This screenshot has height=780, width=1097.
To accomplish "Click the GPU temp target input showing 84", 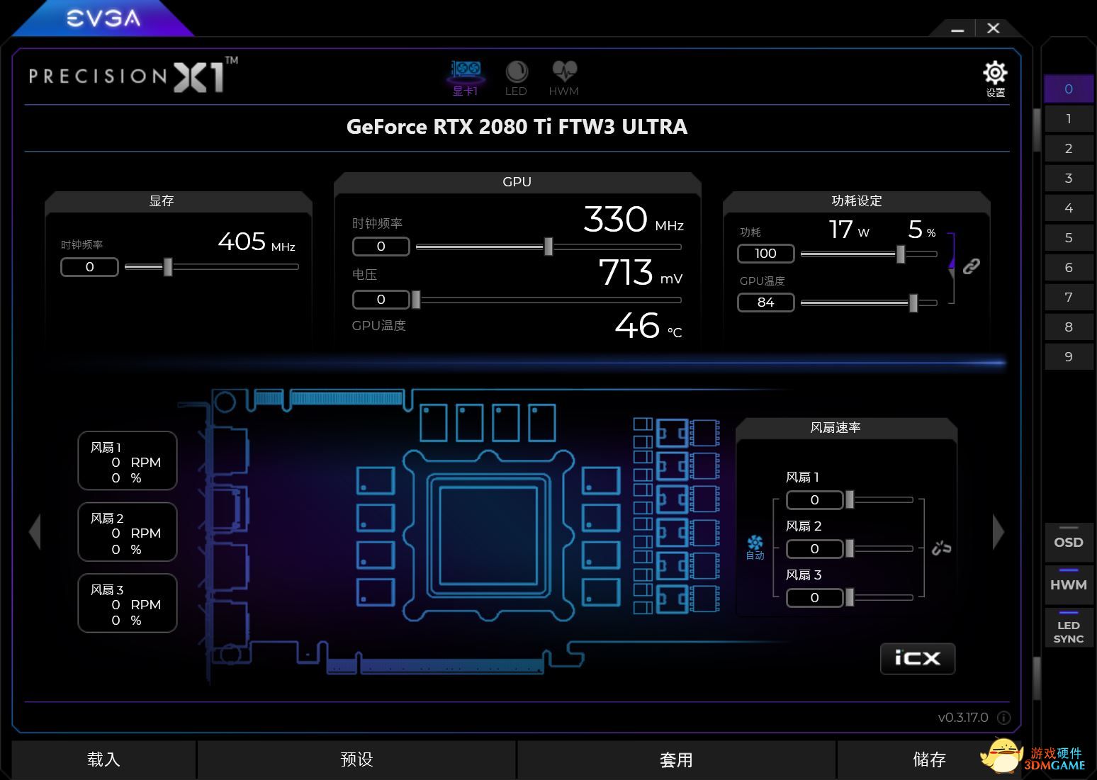I will (x=766, y=303).
